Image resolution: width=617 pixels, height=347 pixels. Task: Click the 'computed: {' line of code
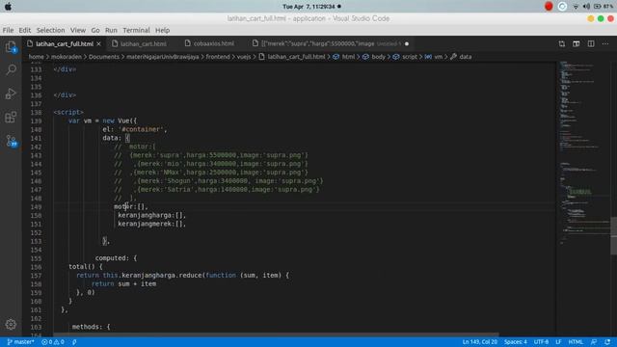[116, 258]
